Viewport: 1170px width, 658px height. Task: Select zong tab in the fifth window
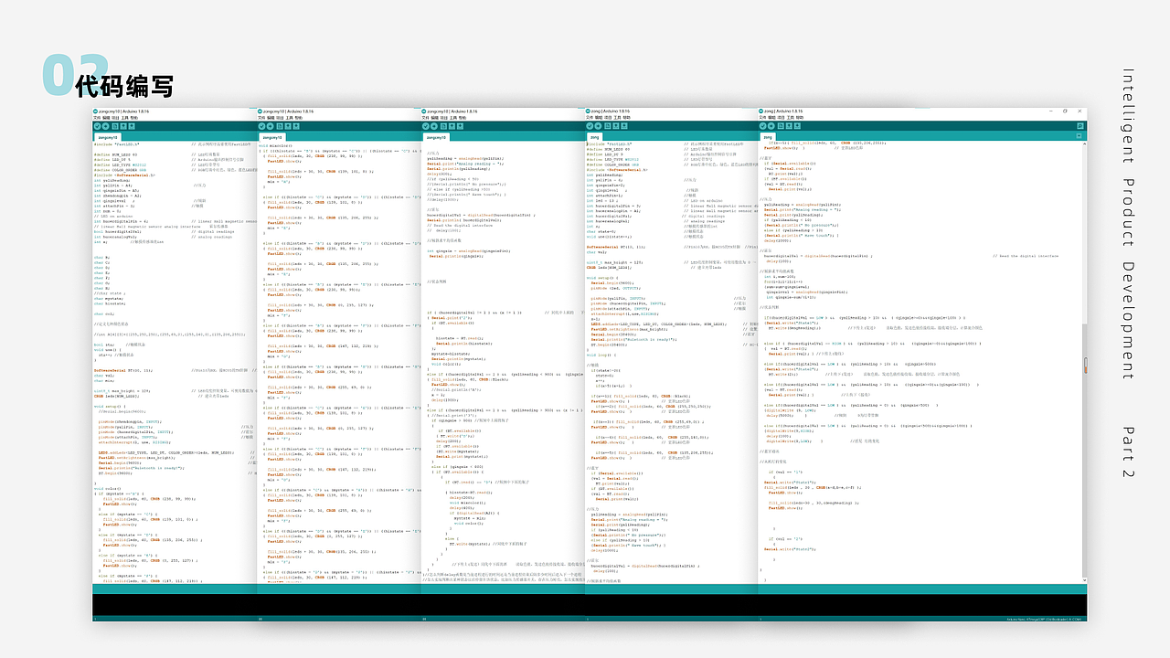click(768, 137)
